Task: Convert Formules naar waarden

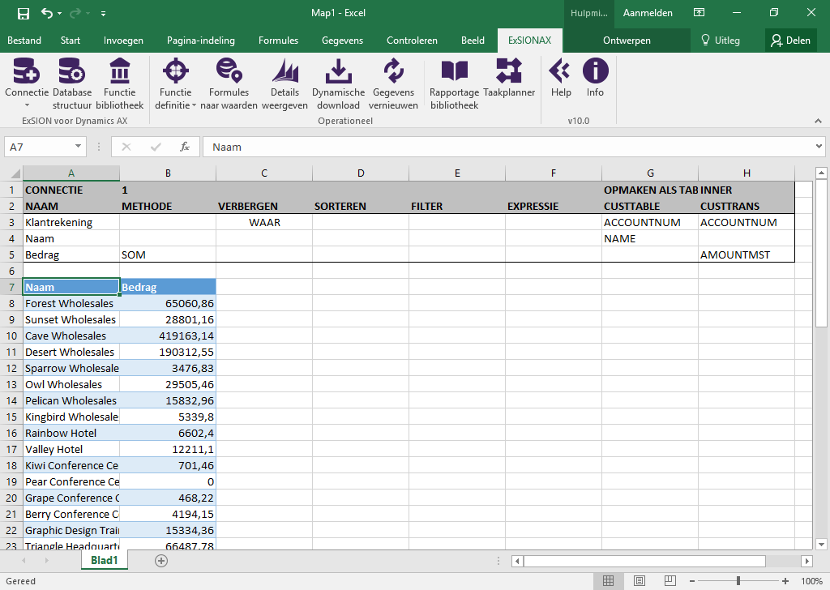Action: coord(229,84)
